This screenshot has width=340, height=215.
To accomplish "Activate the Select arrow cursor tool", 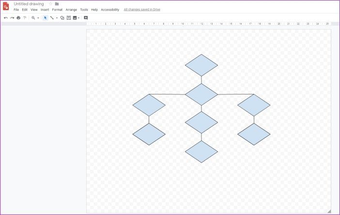I will [x=45, y=18].
